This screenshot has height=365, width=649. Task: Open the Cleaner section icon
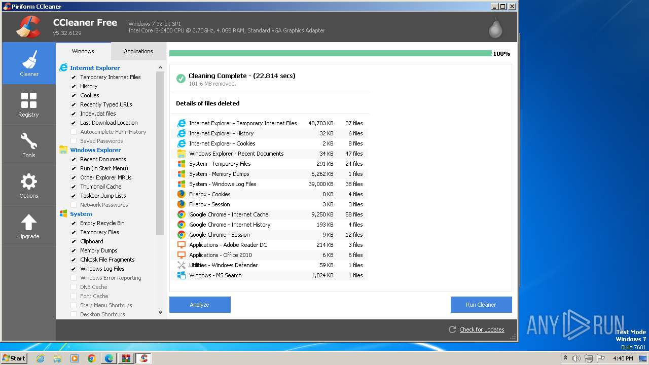tap(29, 59)
